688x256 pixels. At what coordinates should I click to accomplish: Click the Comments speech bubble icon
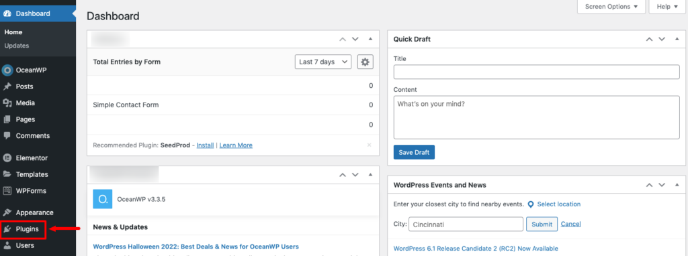click(x=7, y=135)
